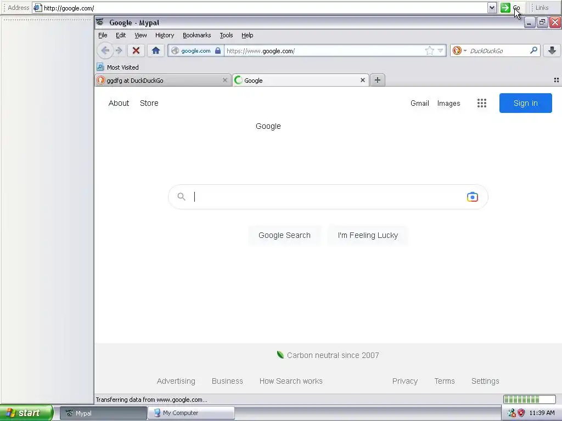The height and width of the screenshot is (421, 562).
Task: Bookmark this page with the star icon
Action: pos(429,50)
